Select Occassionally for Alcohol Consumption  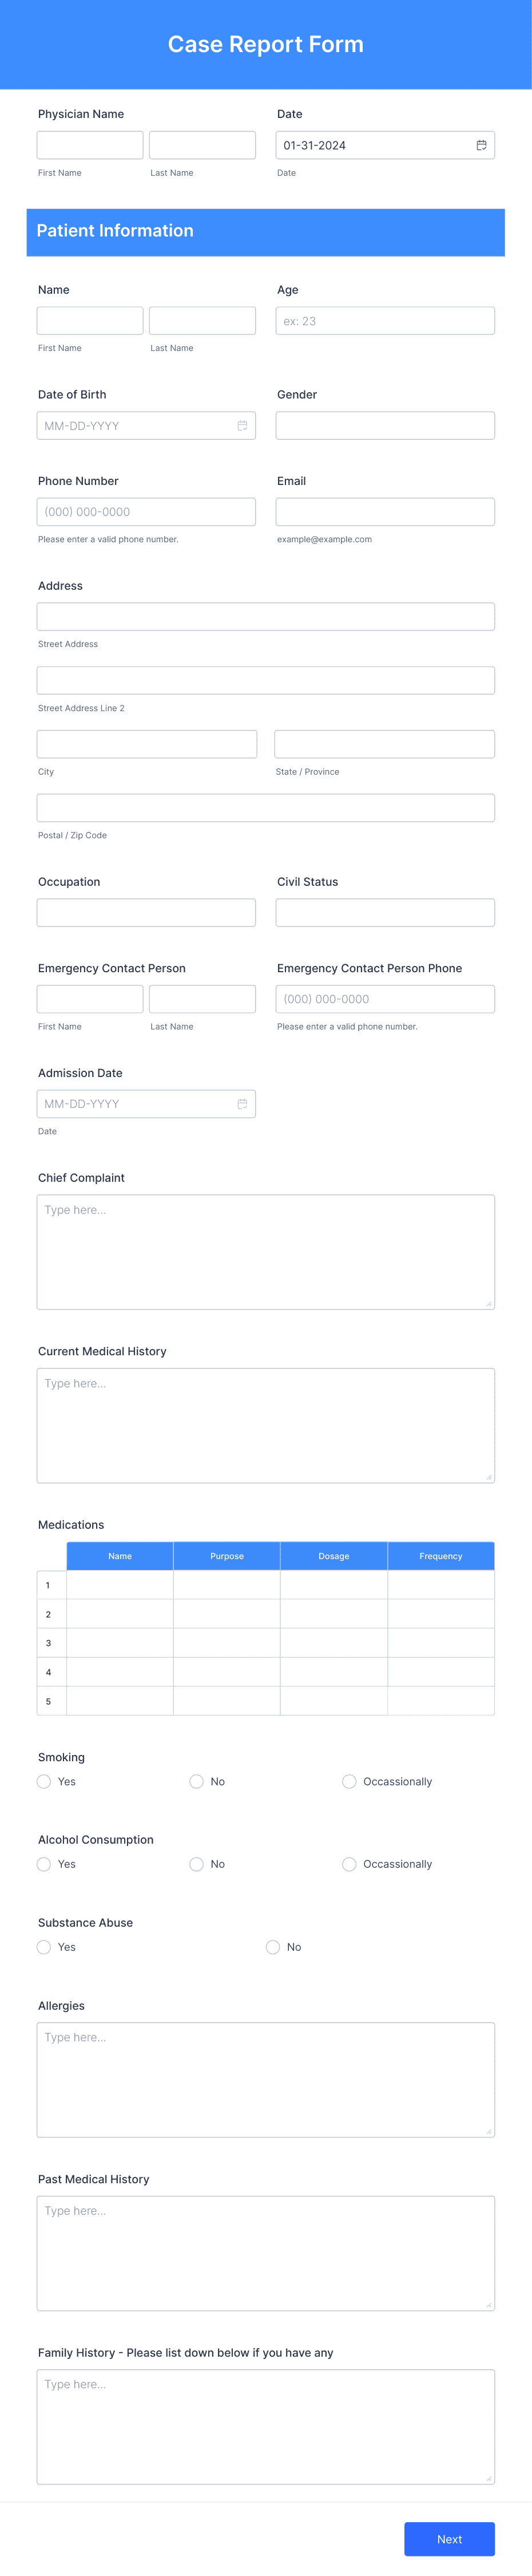(349, 1864)
